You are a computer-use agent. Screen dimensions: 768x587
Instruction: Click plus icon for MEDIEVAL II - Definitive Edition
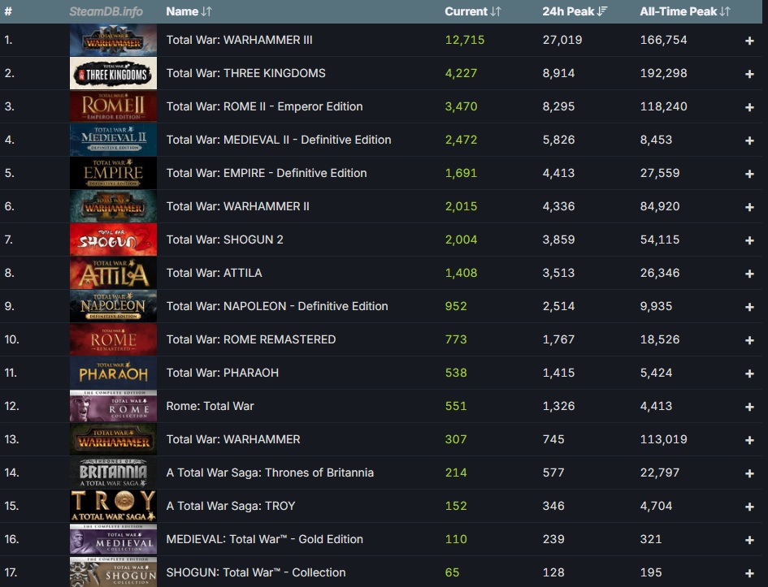[x=749, y=140]
